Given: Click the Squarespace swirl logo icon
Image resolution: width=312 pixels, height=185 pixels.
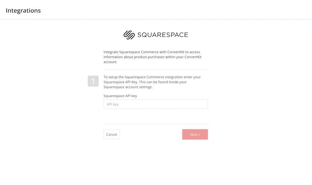Looking at the screenshot, I should click(x=129, y=35).
